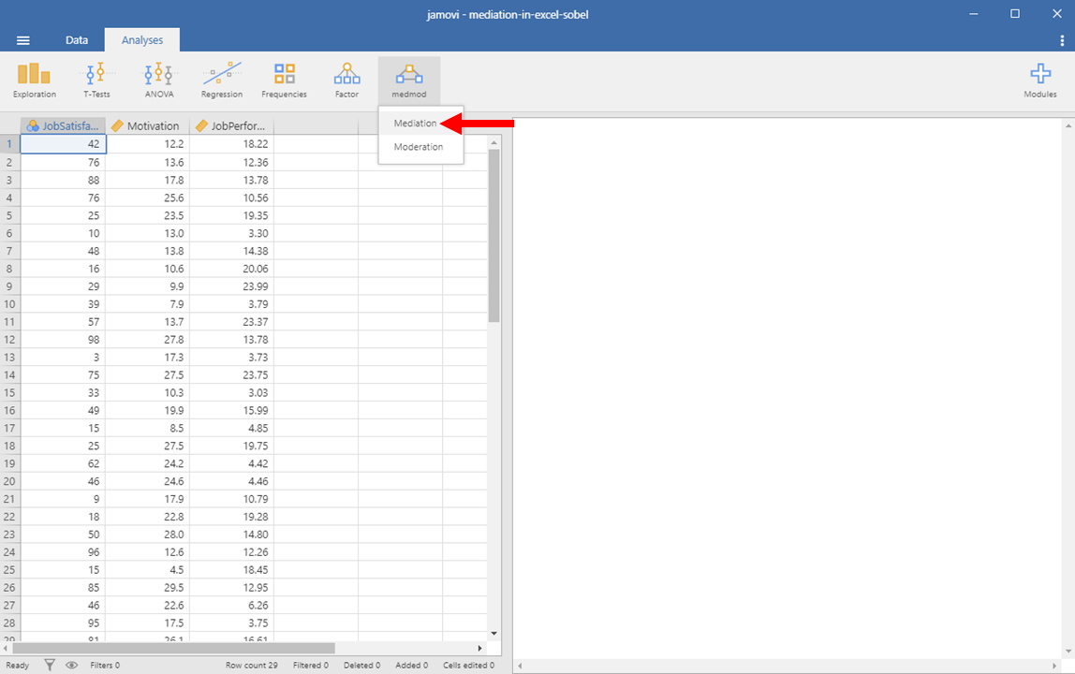Select Mediation from the medmod menu

tap(415, 124)
